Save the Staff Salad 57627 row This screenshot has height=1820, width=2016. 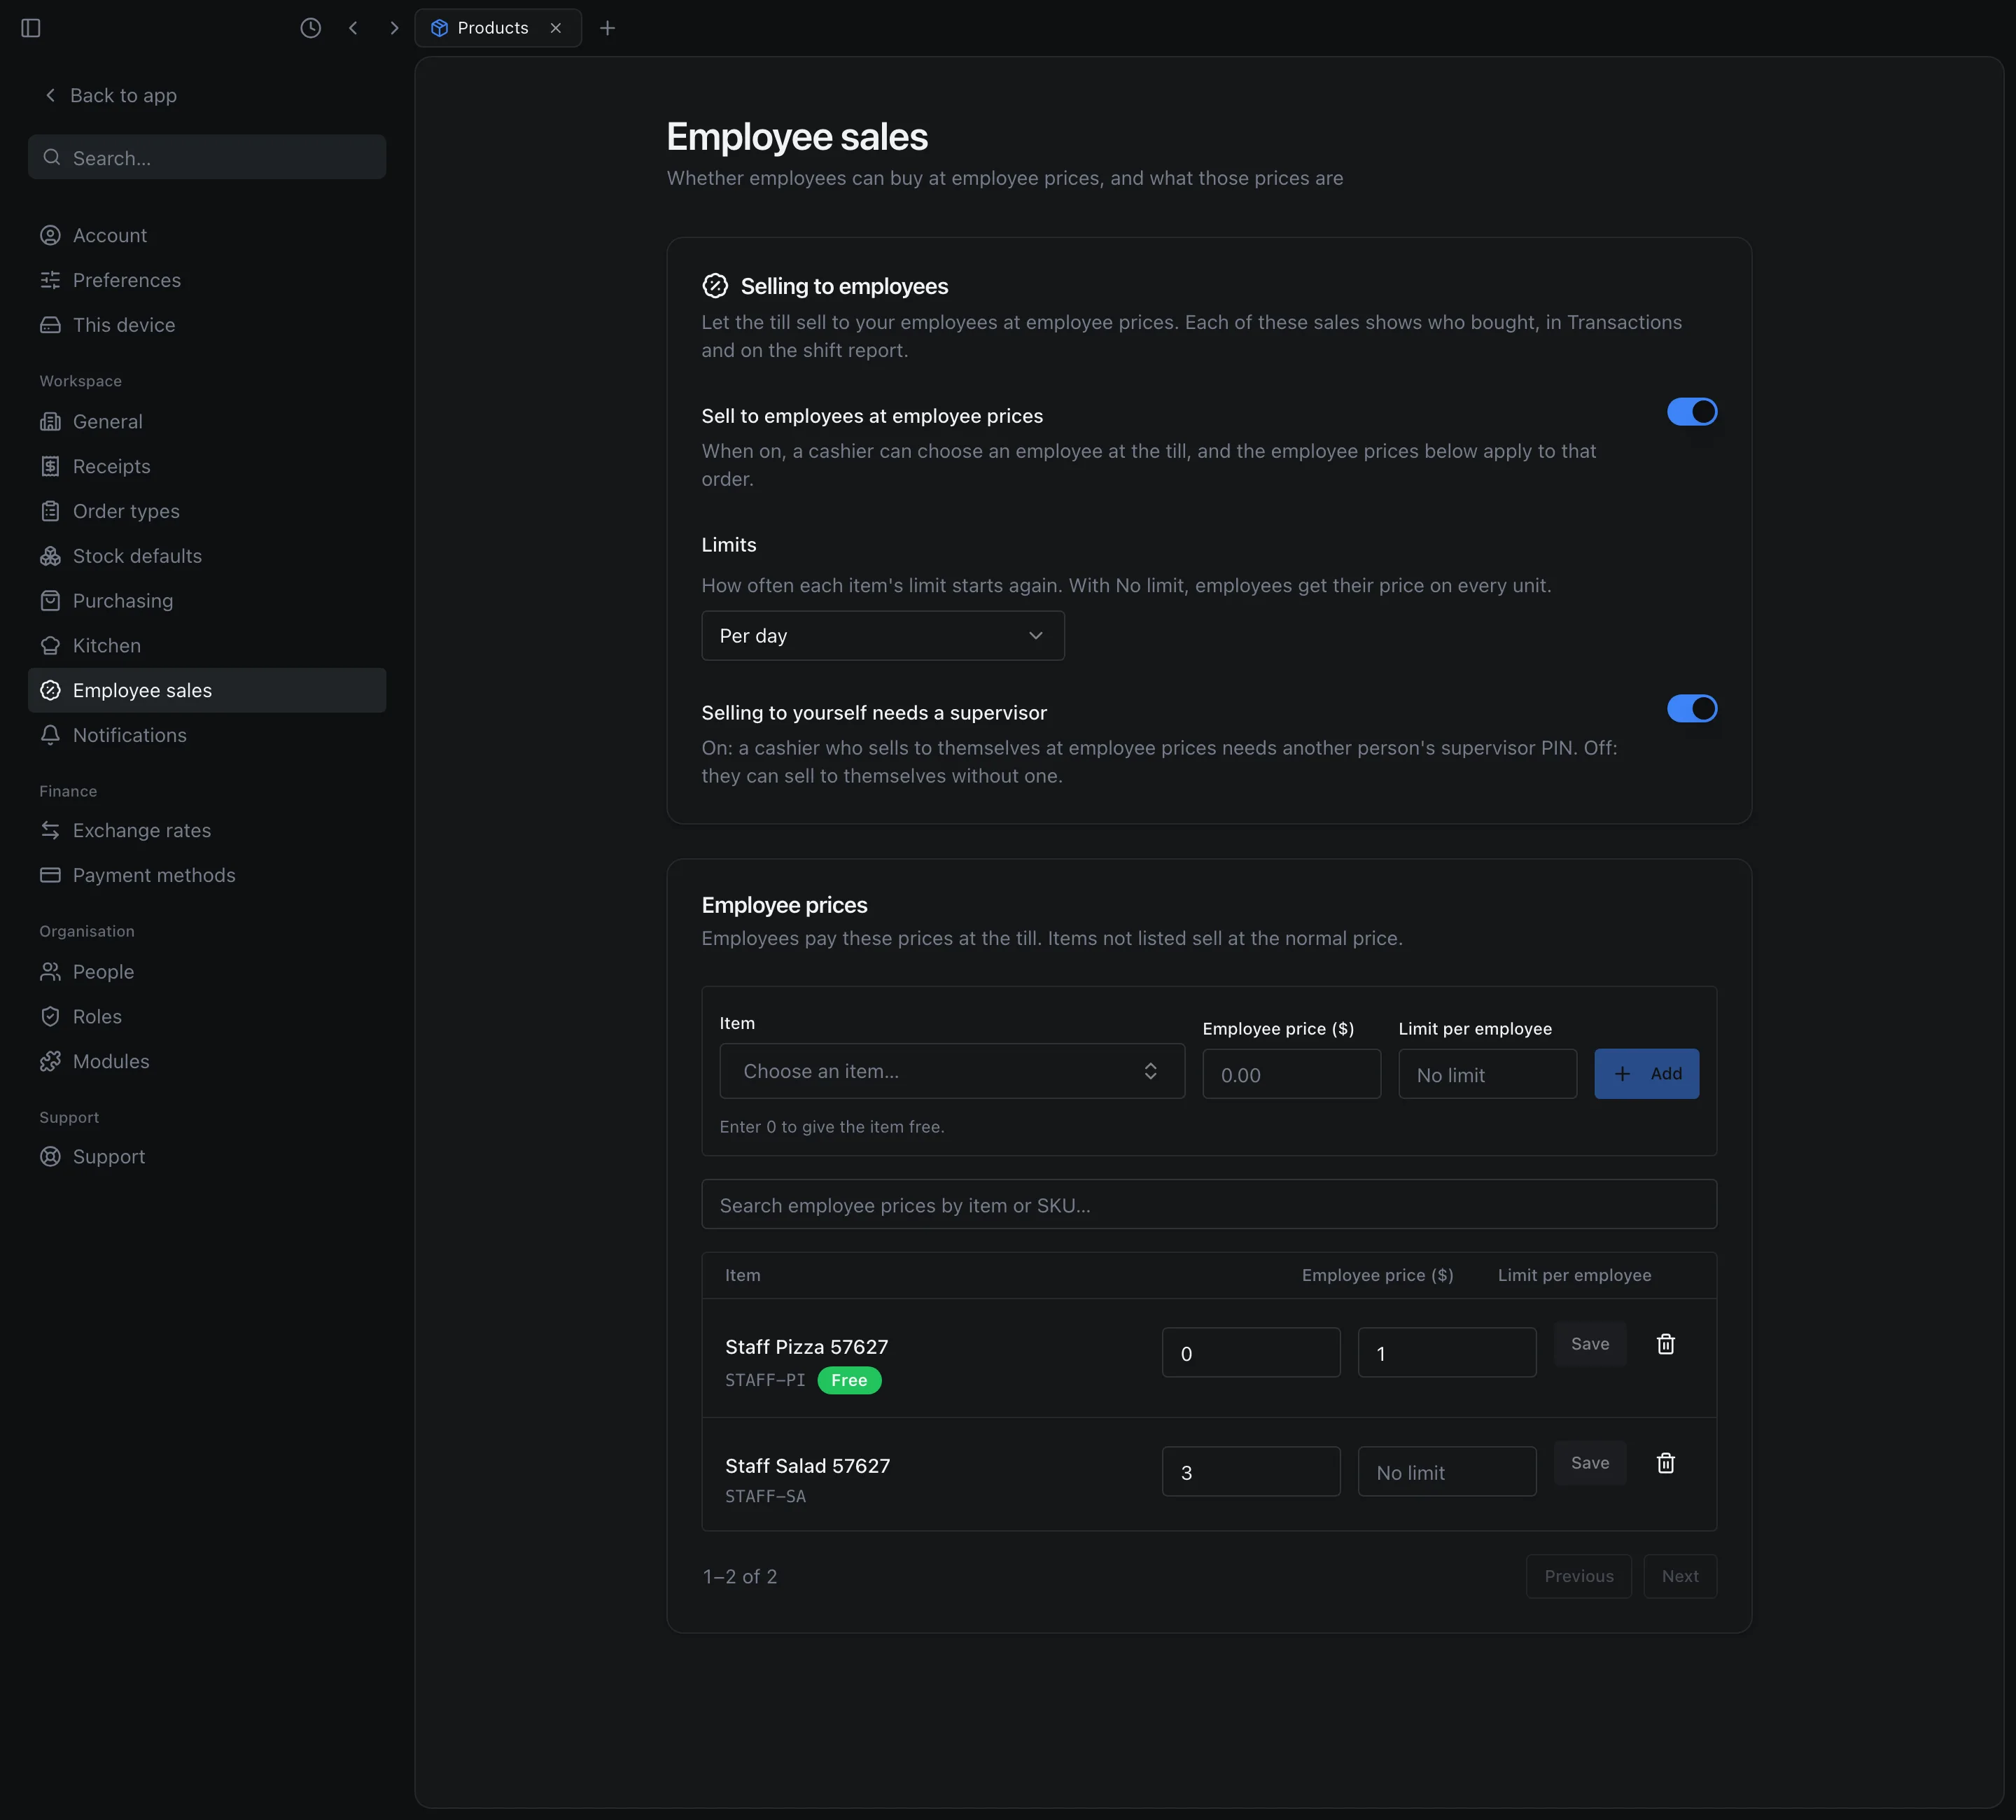tap(1590, 1463)
